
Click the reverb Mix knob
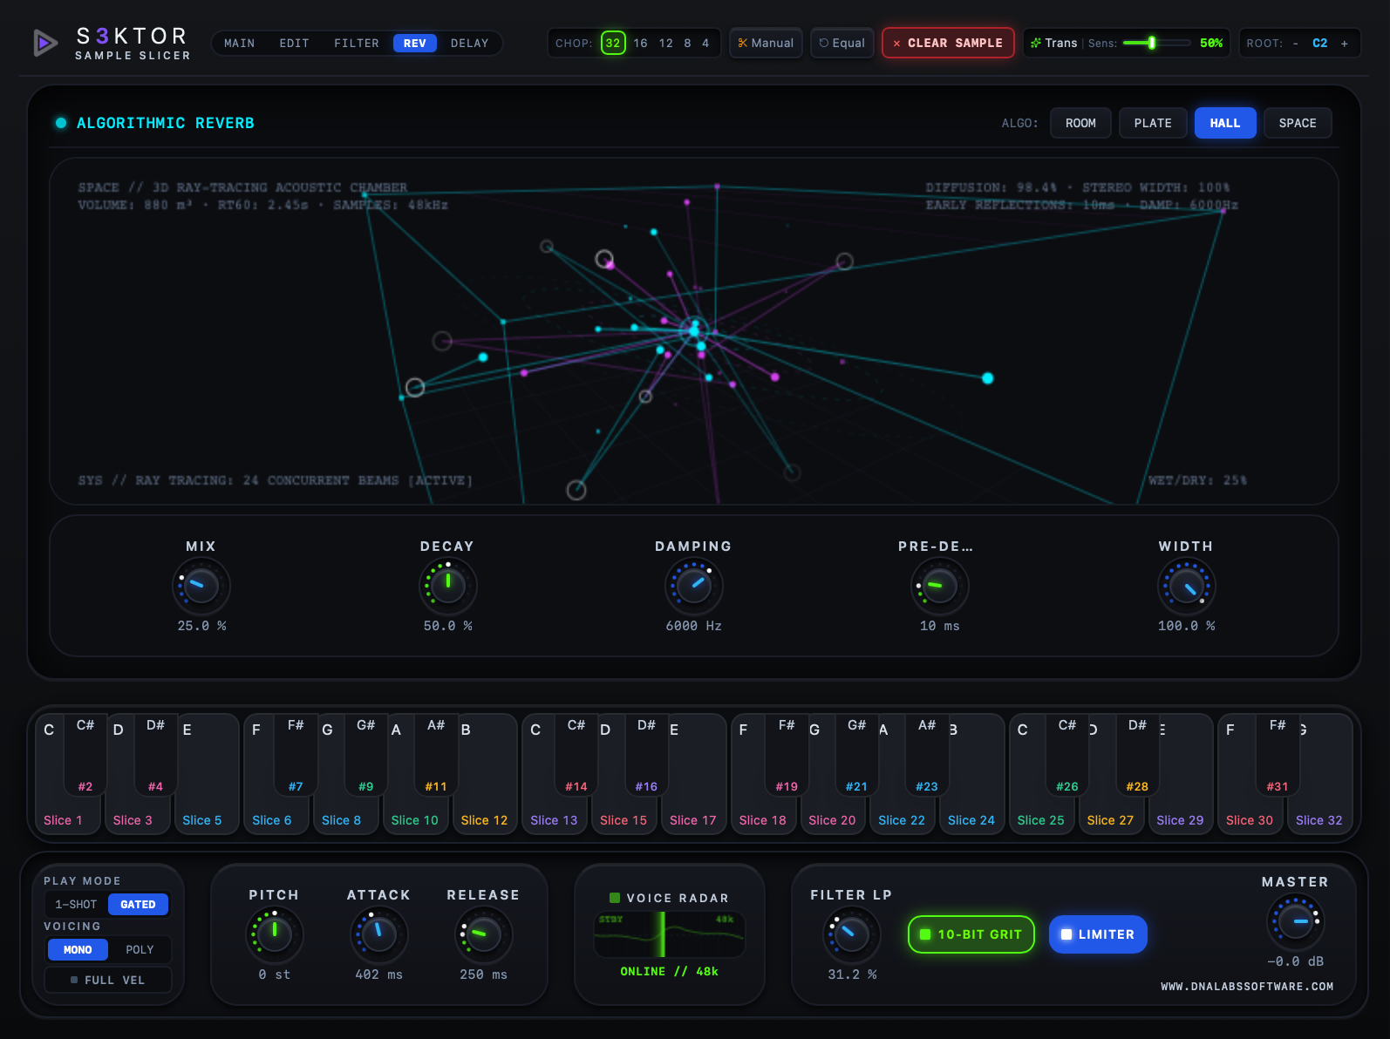coord(201,586)
